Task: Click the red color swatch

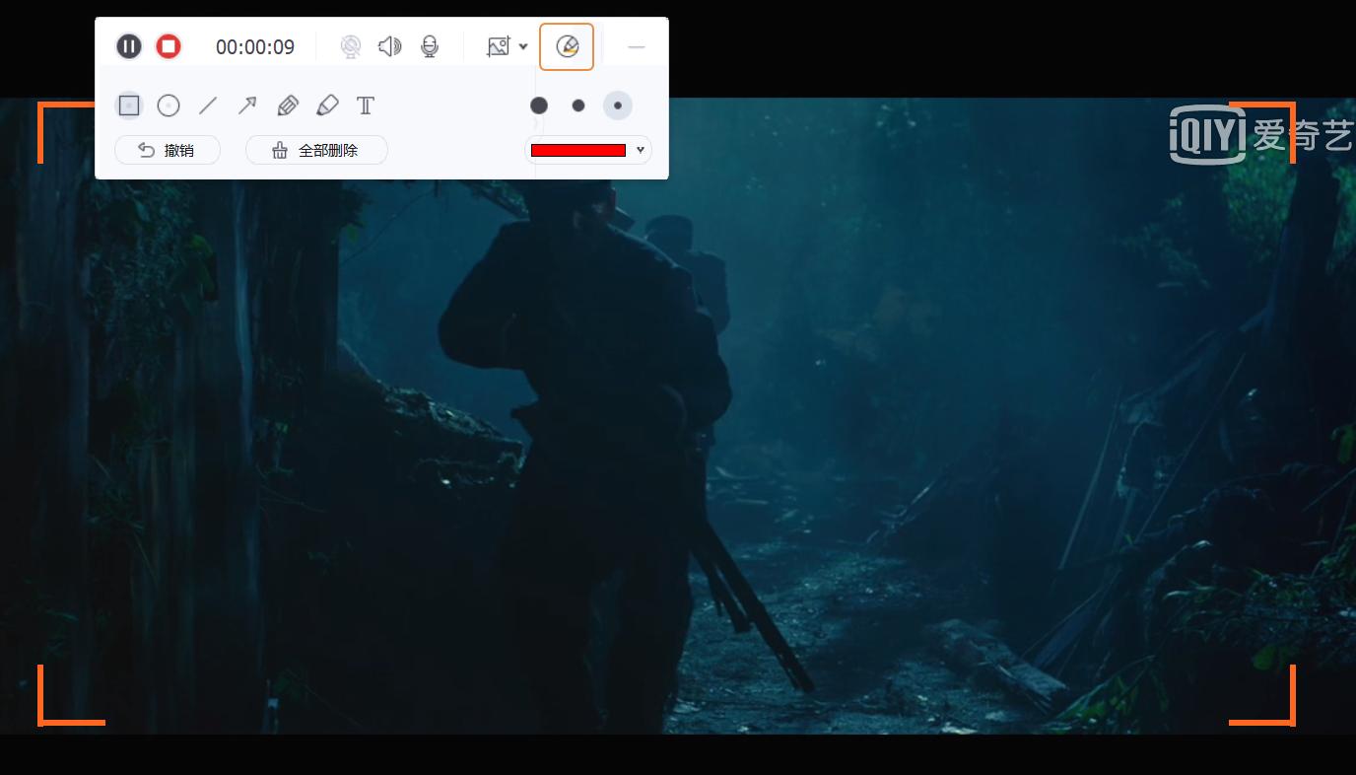Action: click(578, 150)
